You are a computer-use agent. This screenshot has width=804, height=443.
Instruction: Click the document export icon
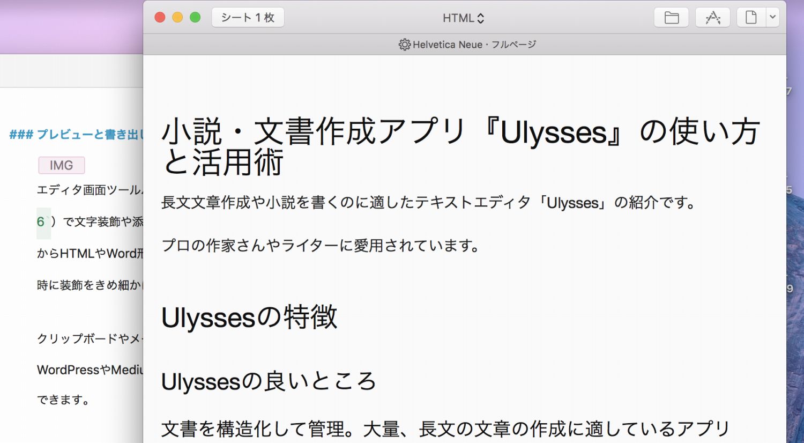[751, 18]
